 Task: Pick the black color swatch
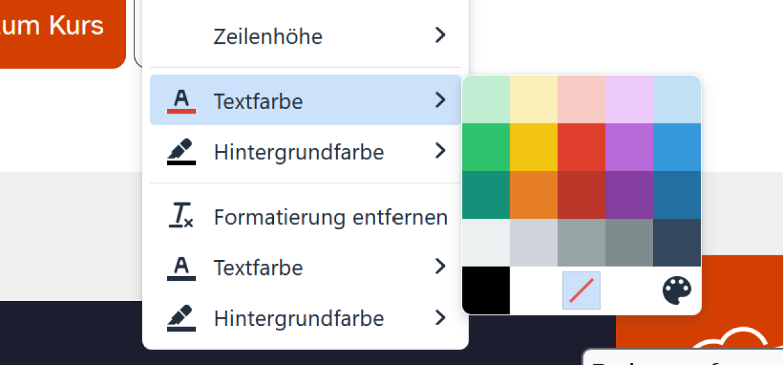[x=485, y=291]
